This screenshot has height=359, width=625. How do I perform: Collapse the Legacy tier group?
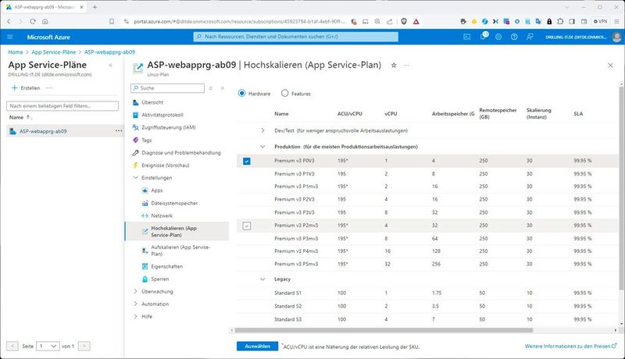tap(262, 279)
